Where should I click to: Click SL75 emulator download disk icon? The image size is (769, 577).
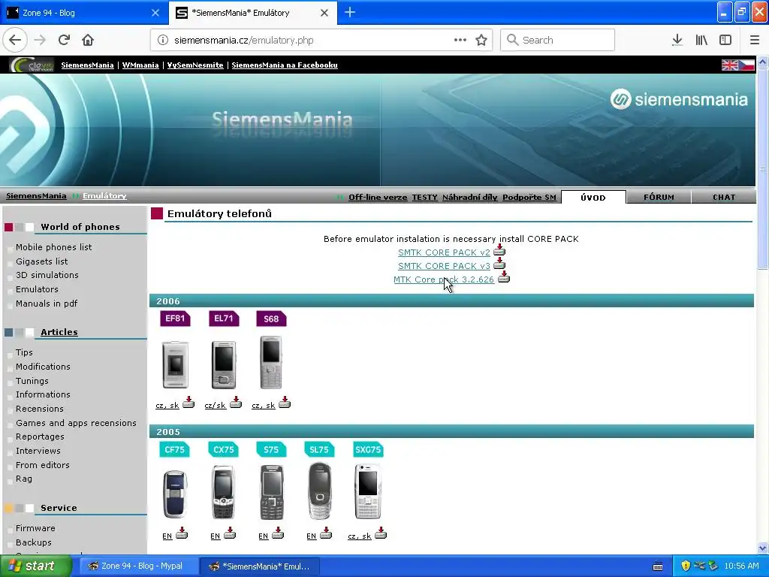tap(326, 533)
